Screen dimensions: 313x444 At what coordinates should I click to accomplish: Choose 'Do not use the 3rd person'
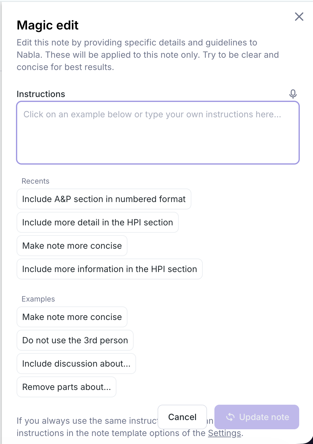[75, 340]
